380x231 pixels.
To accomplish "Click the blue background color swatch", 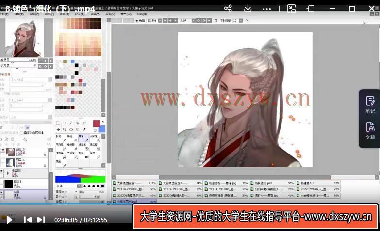I will pyautogui.click(x=102, y=129).
